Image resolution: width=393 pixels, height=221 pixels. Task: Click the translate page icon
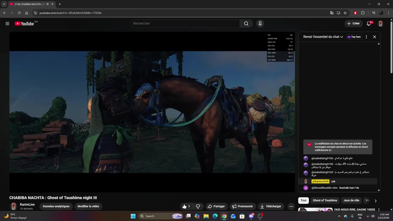coord(332,13)
